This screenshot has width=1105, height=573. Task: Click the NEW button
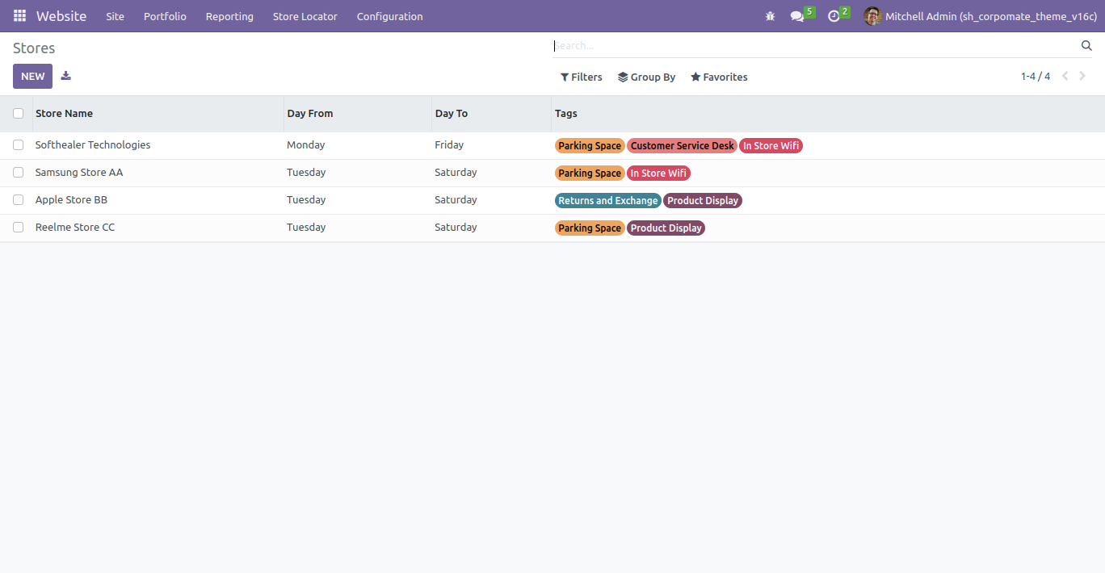tap(33, 76)
